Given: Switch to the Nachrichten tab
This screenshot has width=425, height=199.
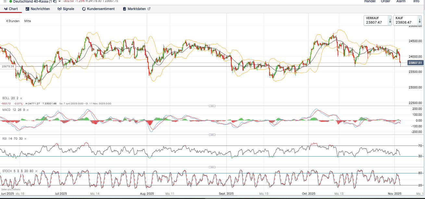Looking at the screenshot, I should click(x=37, y=9).
